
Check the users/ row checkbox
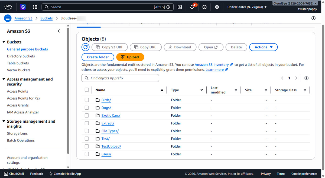[87, 154]
